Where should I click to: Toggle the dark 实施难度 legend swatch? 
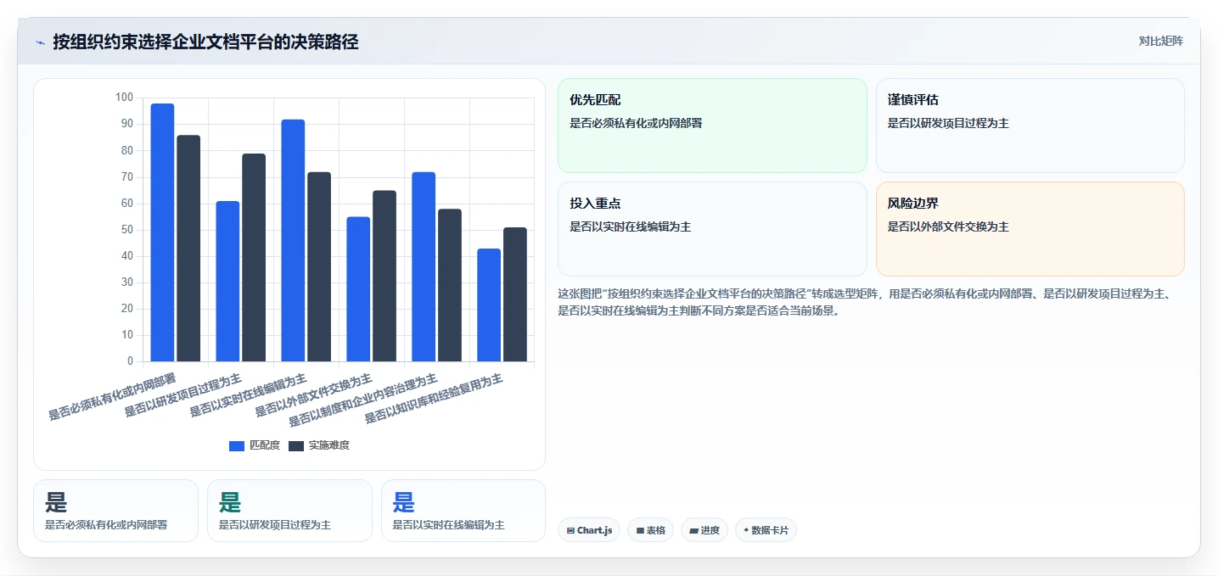pos(296,445)
